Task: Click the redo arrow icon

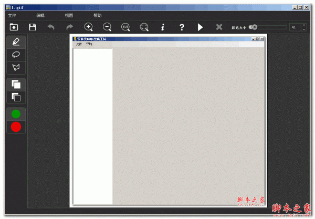Action: pos(70,27)
